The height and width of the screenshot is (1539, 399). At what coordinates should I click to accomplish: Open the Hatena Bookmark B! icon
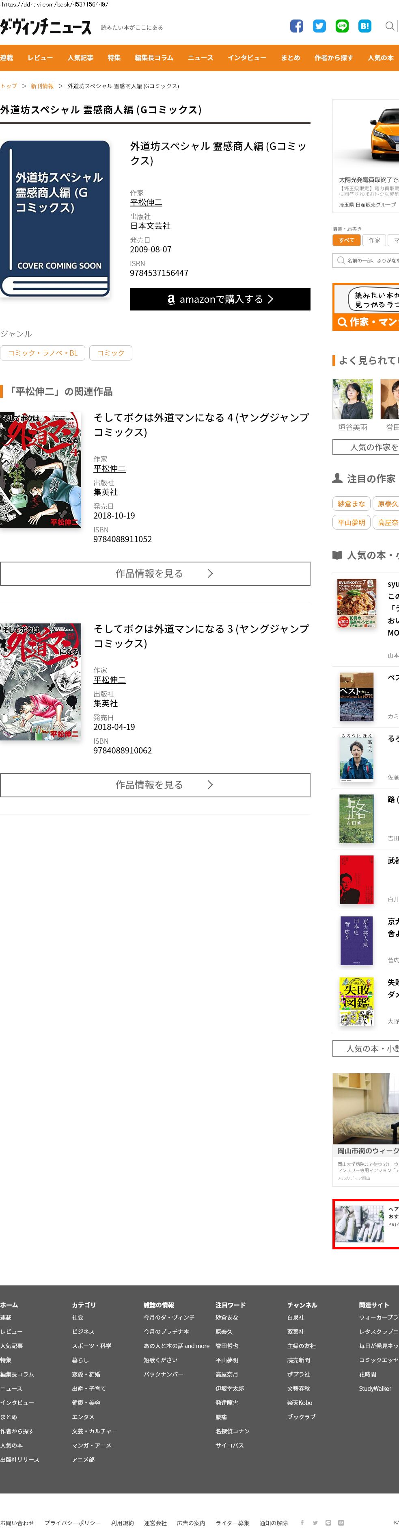pos(364,26)
